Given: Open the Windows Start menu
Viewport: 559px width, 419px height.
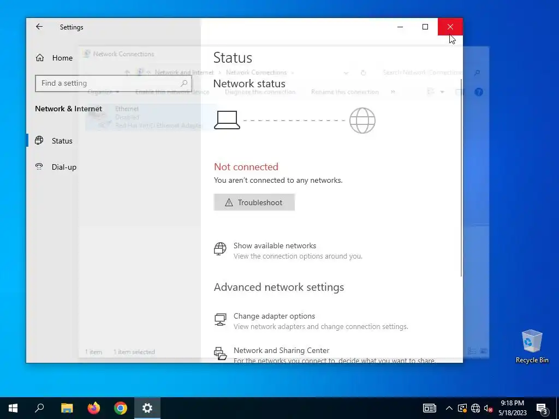Looking at the screenshot, I should click(x=13, y=408).
